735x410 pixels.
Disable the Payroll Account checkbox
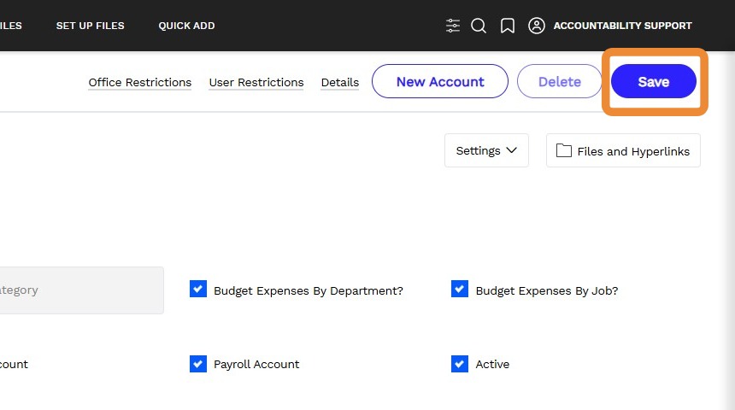[198, 364]
